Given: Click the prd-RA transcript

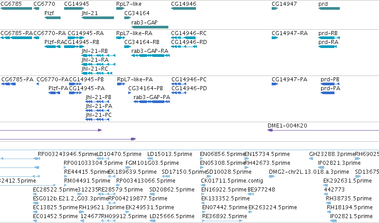Looking at the screenshot, I should tap(327, 47).
